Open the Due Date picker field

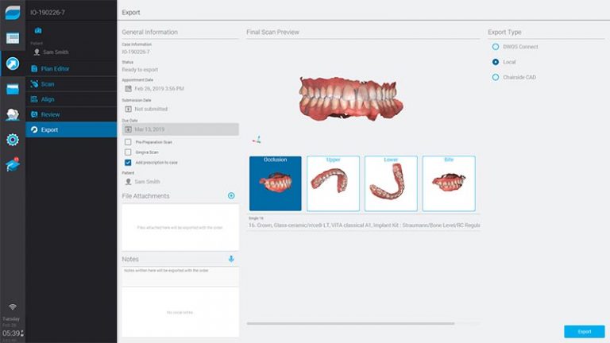point(180,129)
